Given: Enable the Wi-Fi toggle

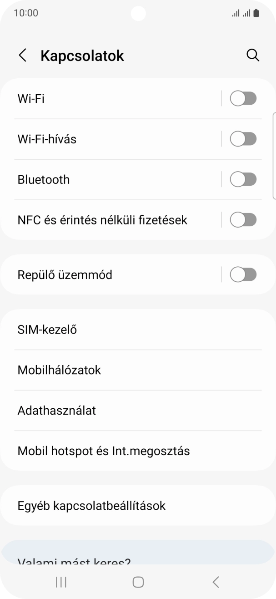Looking at the screenshot, I should click(243, 98).
